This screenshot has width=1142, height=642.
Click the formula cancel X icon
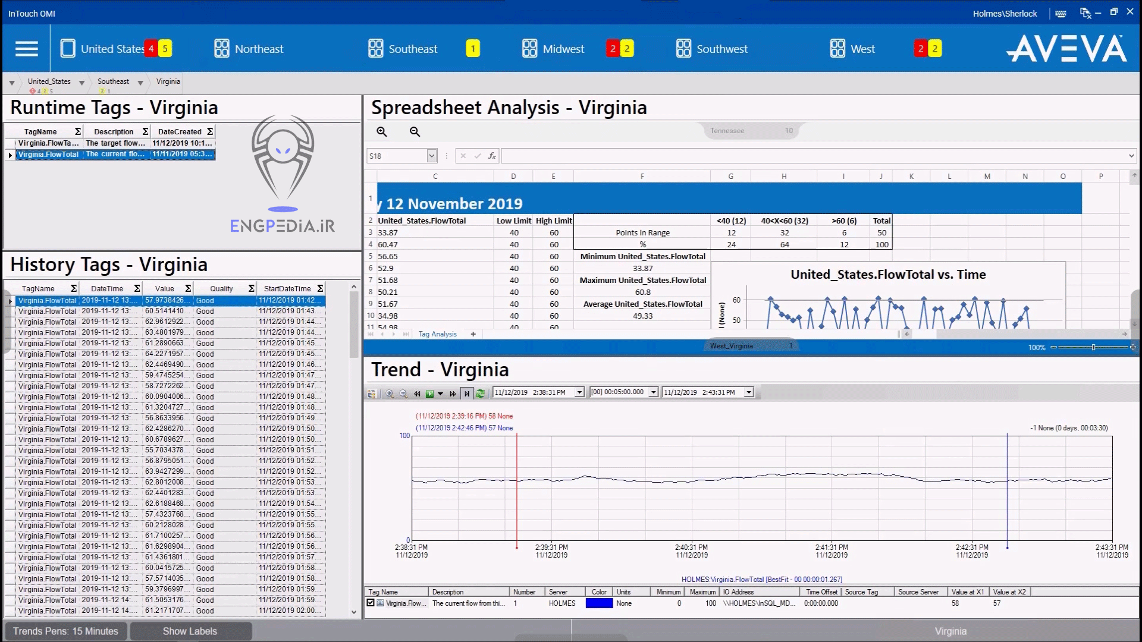463,156
